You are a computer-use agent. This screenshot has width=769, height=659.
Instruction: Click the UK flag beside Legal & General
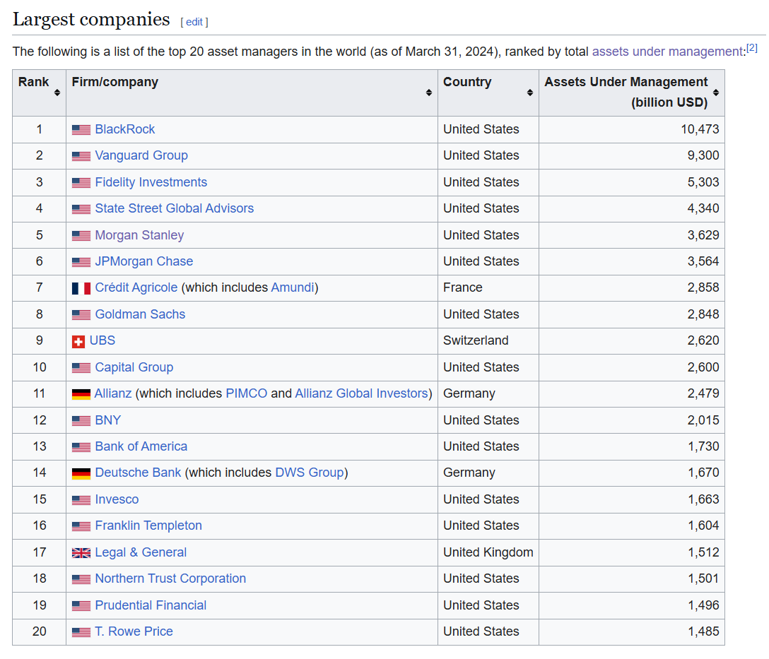coord(81,552)
